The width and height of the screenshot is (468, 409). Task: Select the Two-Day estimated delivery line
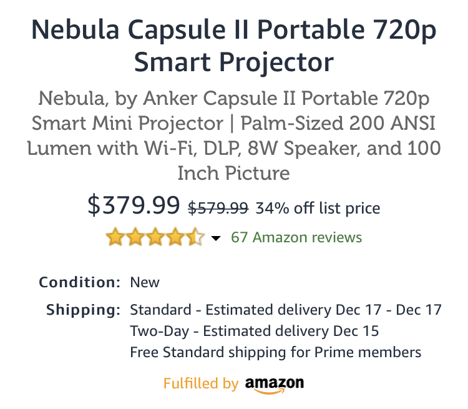click(x=254, y=331)
